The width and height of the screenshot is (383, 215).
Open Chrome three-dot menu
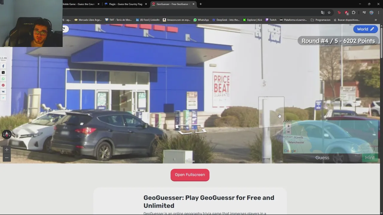pos(379,13)
